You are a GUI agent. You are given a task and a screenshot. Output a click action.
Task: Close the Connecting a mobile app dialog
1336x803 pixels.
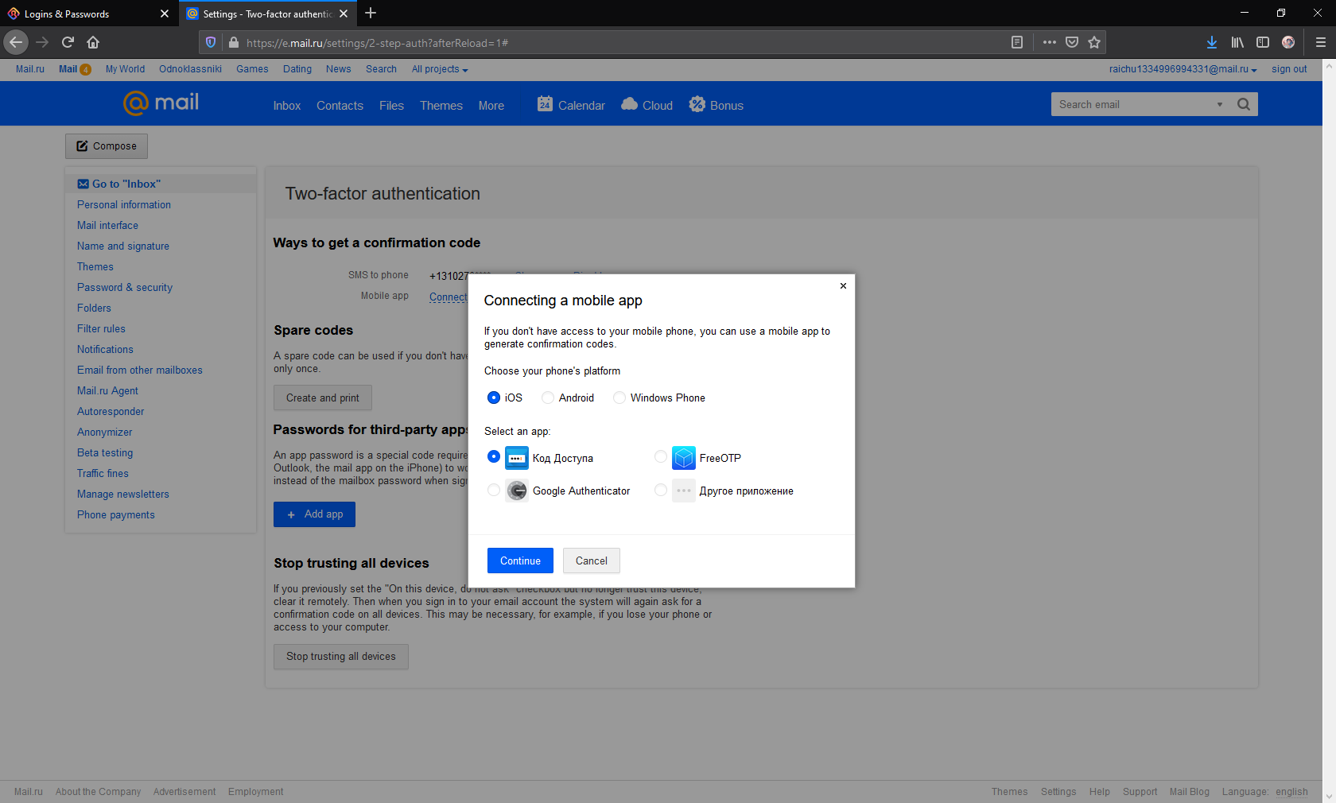843,286
